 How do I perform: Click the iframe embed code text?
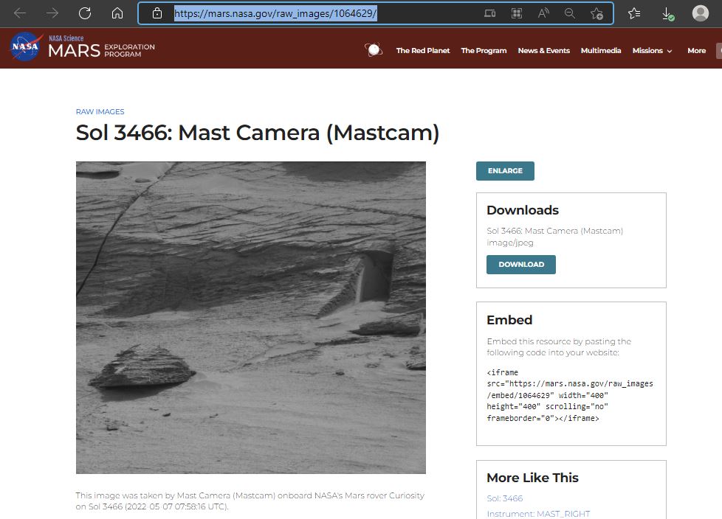pyautogui.click(x=570, y=395)
